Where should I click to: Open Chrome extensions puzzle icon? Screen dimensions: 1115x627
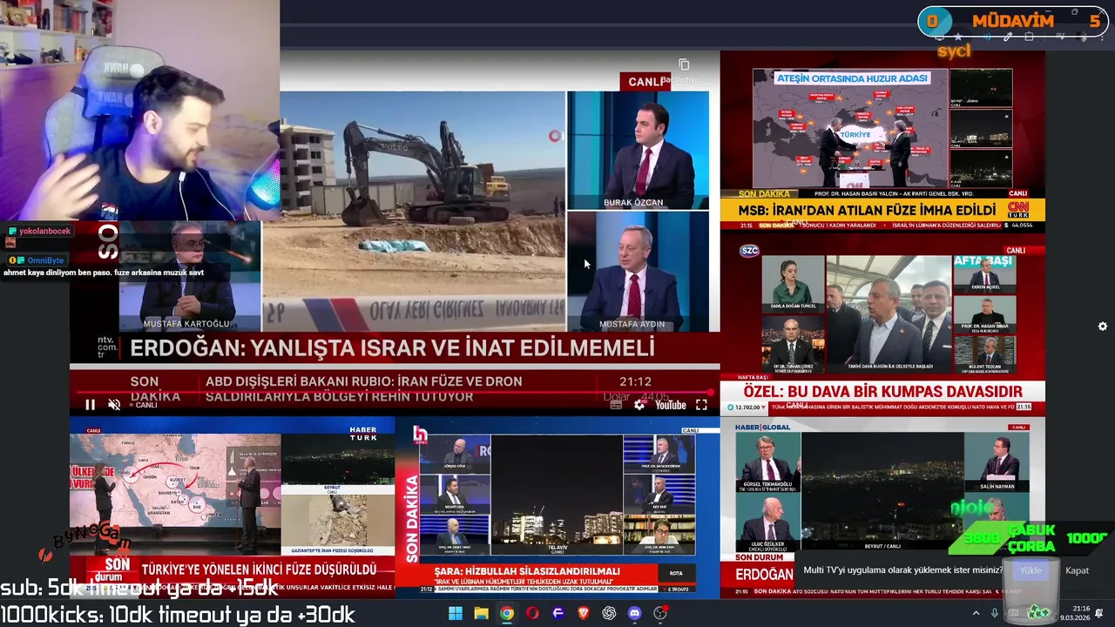coord(1029,37)
